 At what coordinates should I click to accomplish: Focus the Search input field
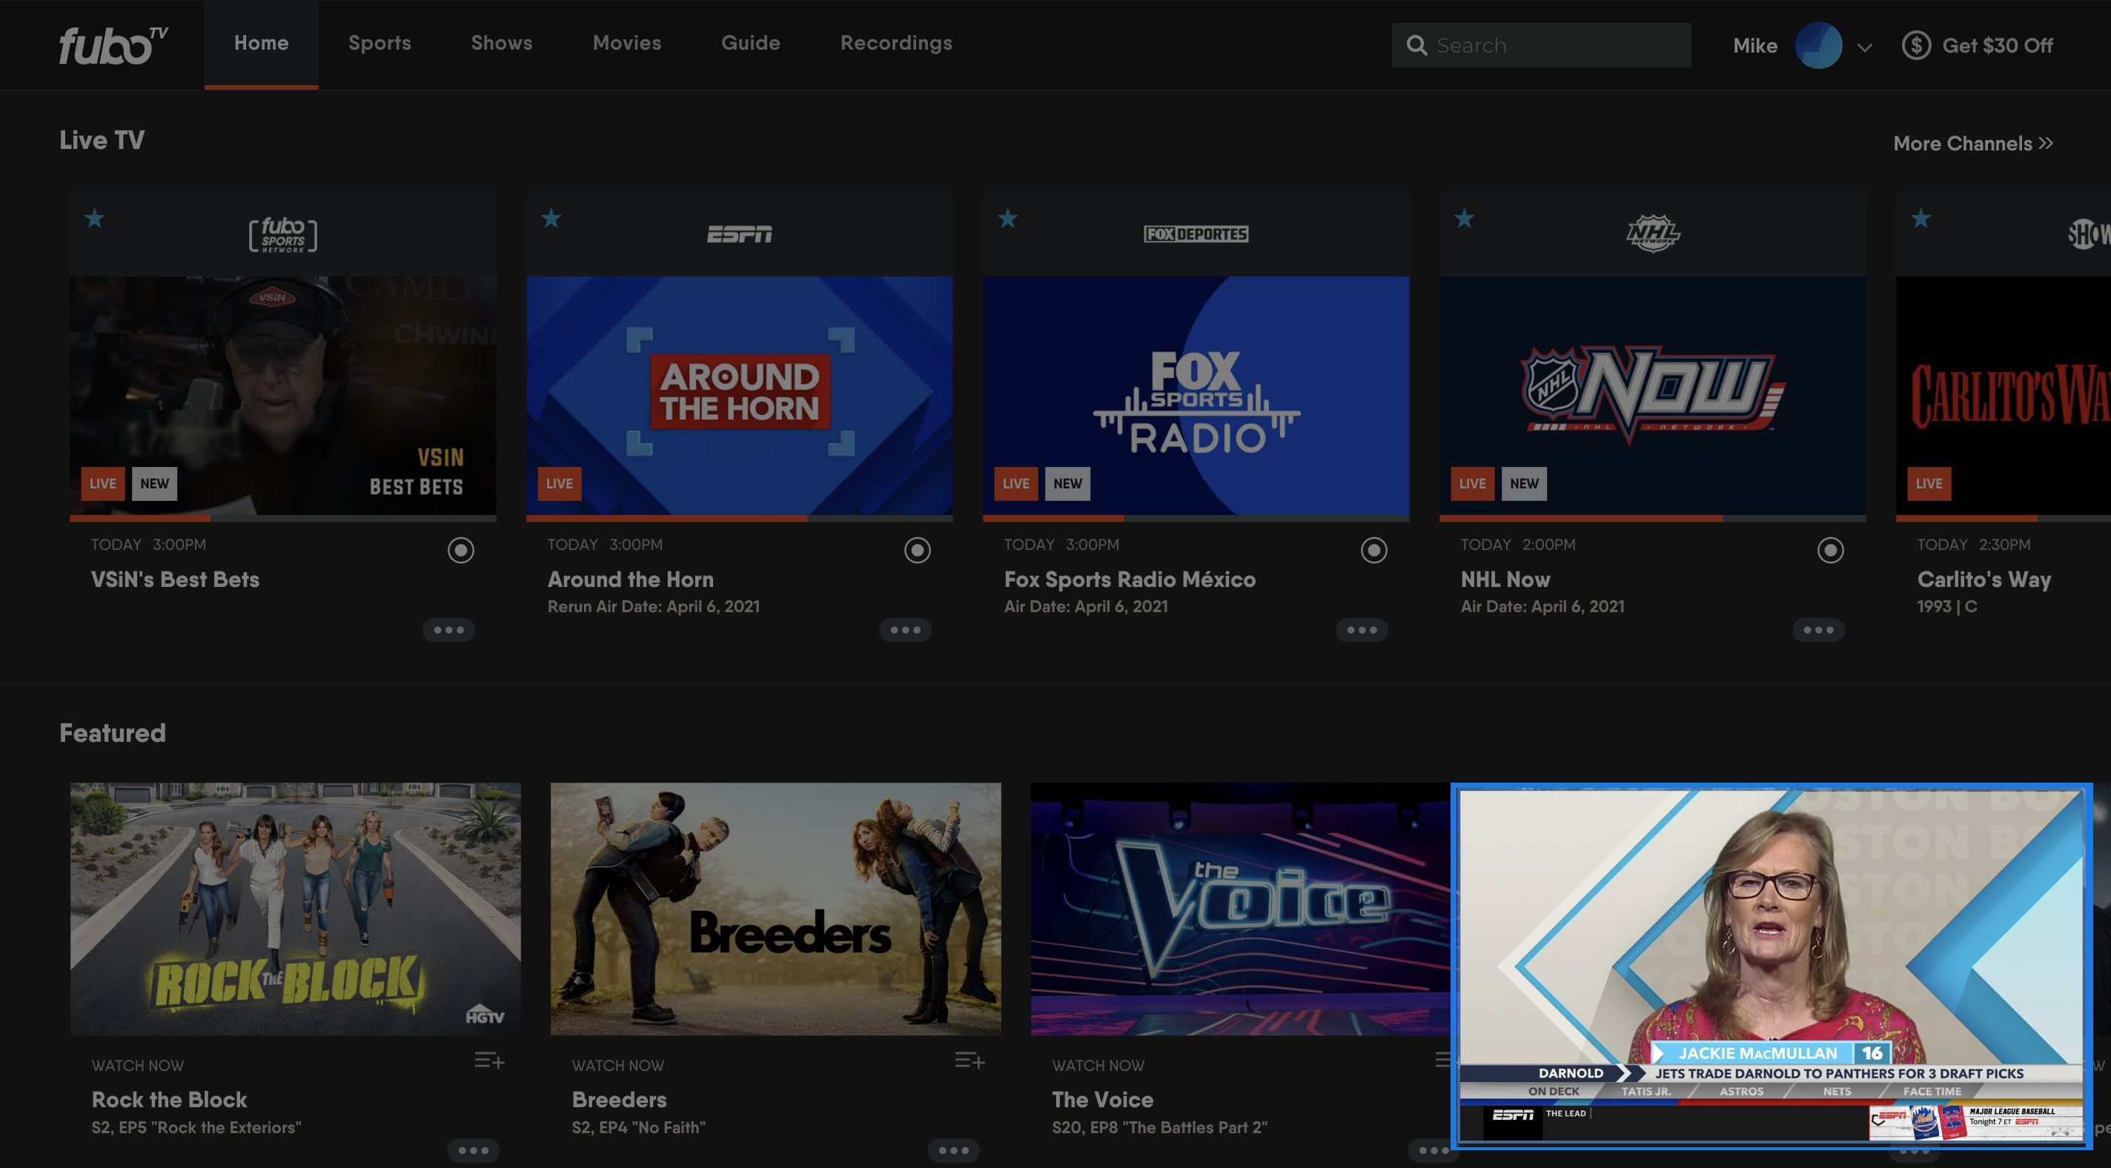point(1541,45)
